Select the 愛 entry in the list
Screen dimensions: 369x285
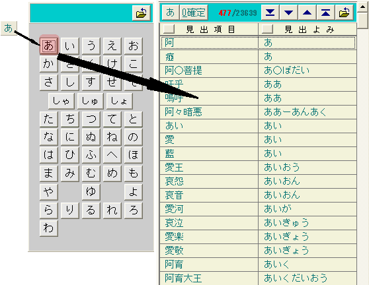click(x=258, y=140)
